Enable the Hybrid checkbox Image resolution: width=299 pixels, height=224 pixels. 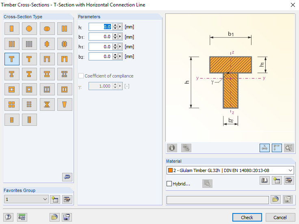169,183
